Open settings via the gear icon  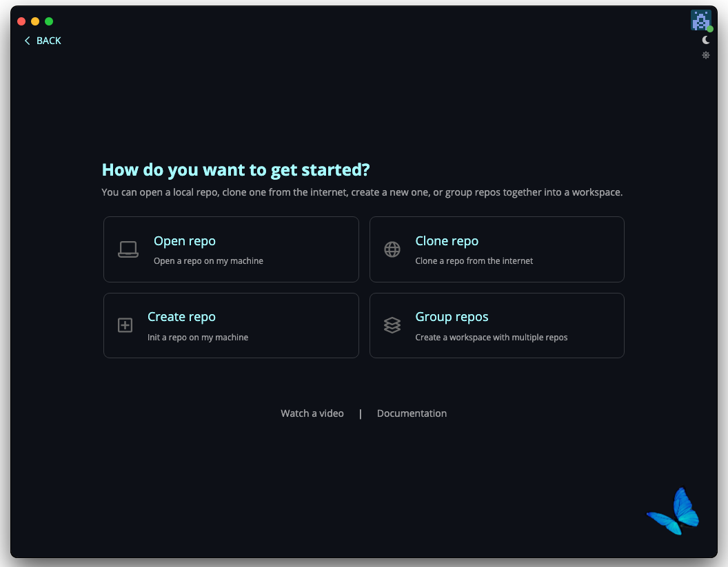(706, 55)
